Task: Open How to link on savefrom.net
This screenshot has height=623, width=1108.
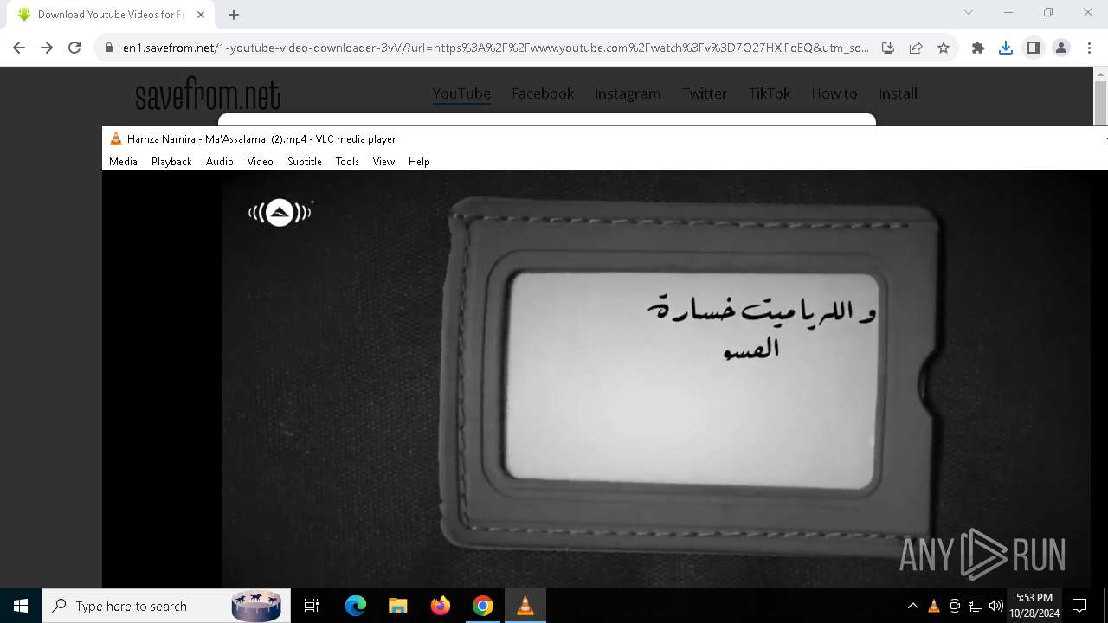Action: 834,93
